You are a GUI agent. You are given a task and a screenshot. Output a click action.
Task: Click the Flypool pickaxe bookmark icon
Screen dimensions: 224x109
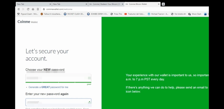pos(18,14)
